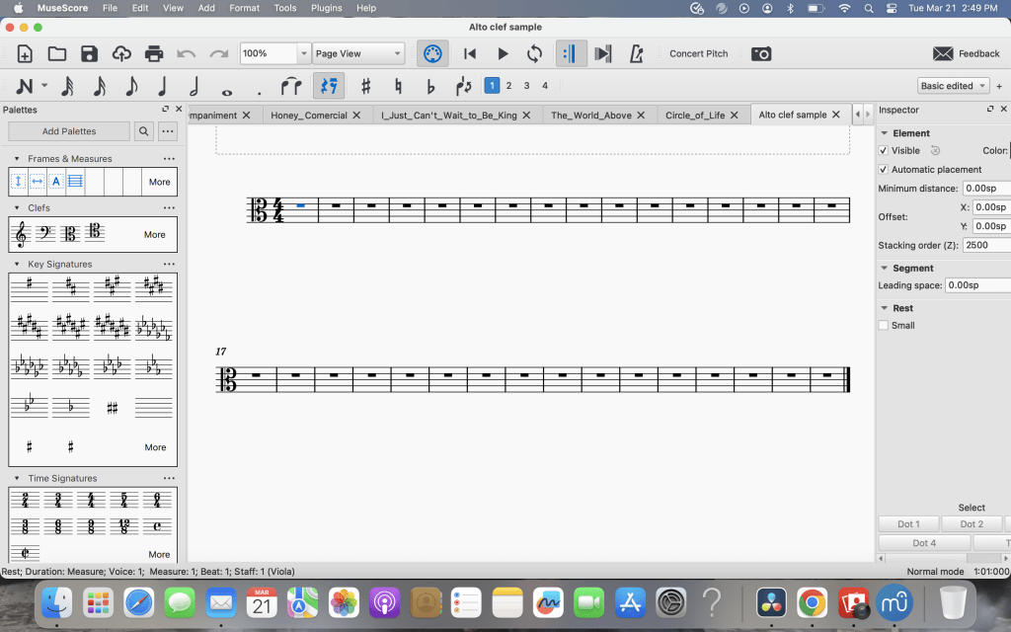The image size is (1011, 632).
Task: Select the bass clef in Clefs palette
Action: coord(44,234)
